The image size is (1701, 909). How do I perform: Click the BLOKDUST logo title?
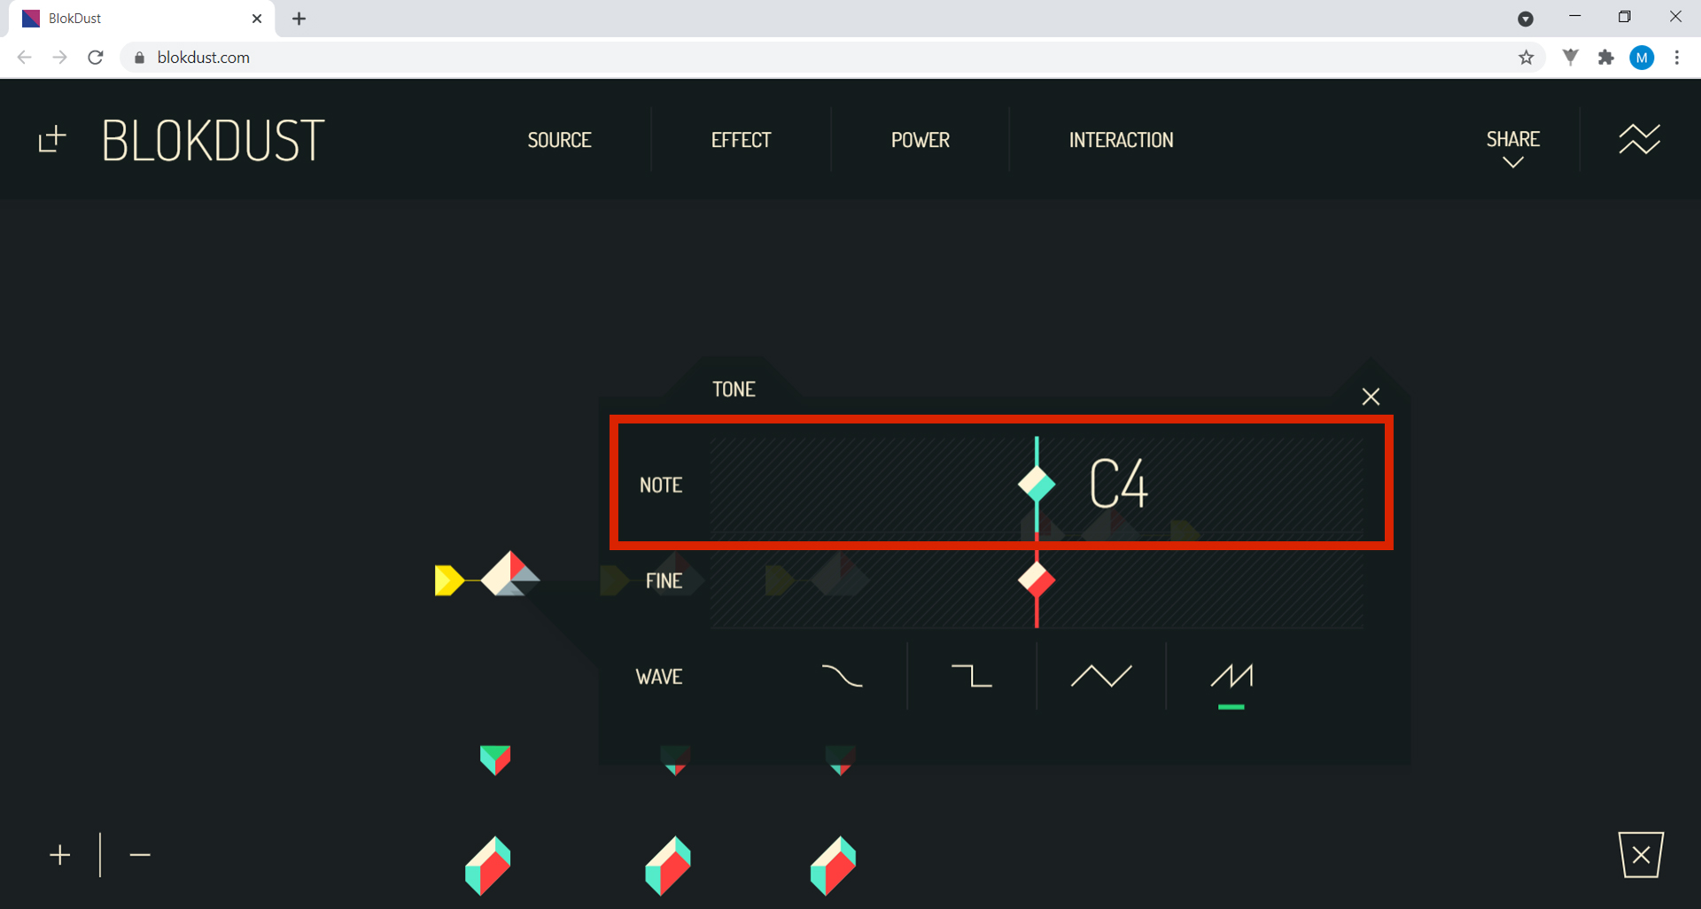tap(214, 140)
